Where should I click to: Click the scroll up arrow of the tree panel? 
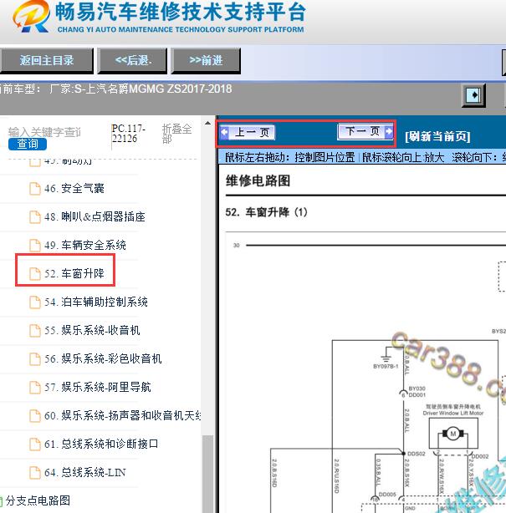click(207, 124)
